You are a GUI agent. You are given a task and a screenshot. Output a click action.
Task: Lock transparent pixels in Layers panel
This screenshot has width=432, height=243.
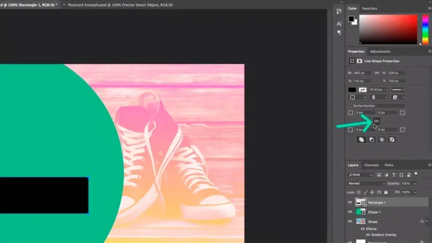(359, 192)
